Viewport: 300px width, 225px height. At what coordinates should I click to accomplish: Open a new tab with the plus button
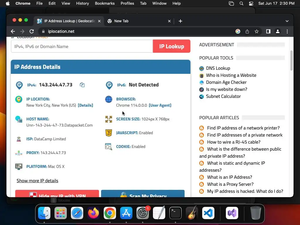pyautogui.click(x=180, y=21)
